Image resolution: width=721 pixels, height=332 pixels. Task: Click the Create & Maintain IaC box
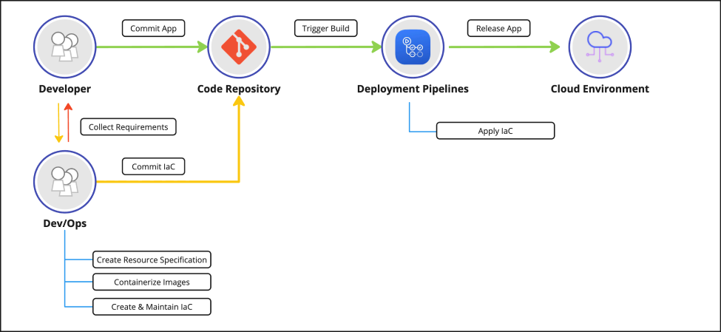(x=152, y=306)
